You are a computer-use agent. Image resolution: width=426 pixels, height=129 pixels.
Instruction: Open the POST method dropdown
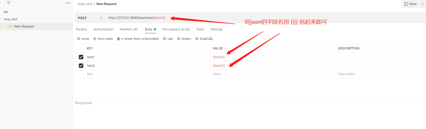click(90, 18)
